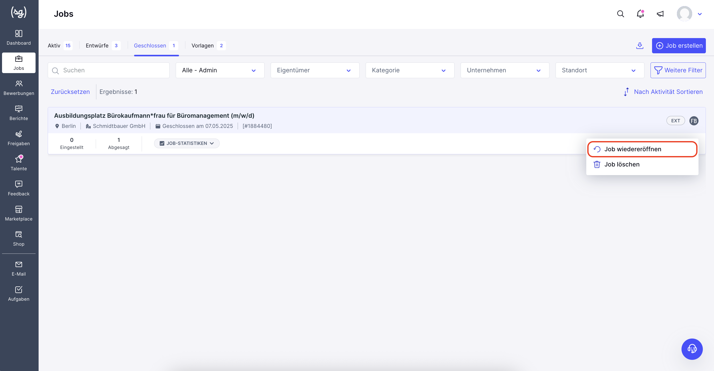The image size is (714, 371).
Task: Choose Job löschen from the menu
Action: [642, 164]
